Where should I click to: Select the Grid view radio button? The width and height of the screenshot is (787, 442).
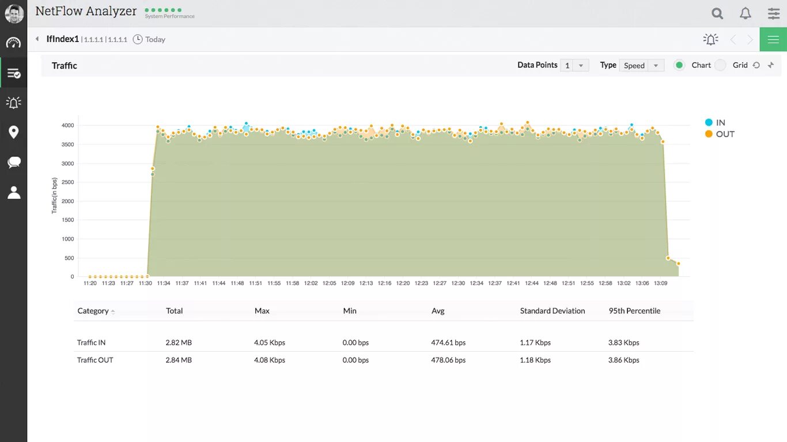(x=720, y=65)
